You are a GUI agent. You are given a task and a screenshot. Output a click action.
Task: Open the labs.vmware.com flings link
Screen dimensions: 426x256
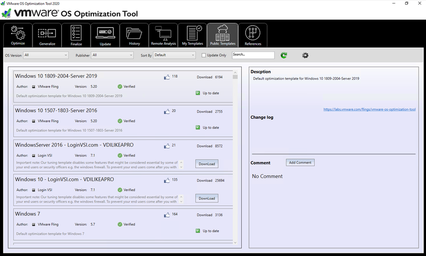[x=370, y=110]
